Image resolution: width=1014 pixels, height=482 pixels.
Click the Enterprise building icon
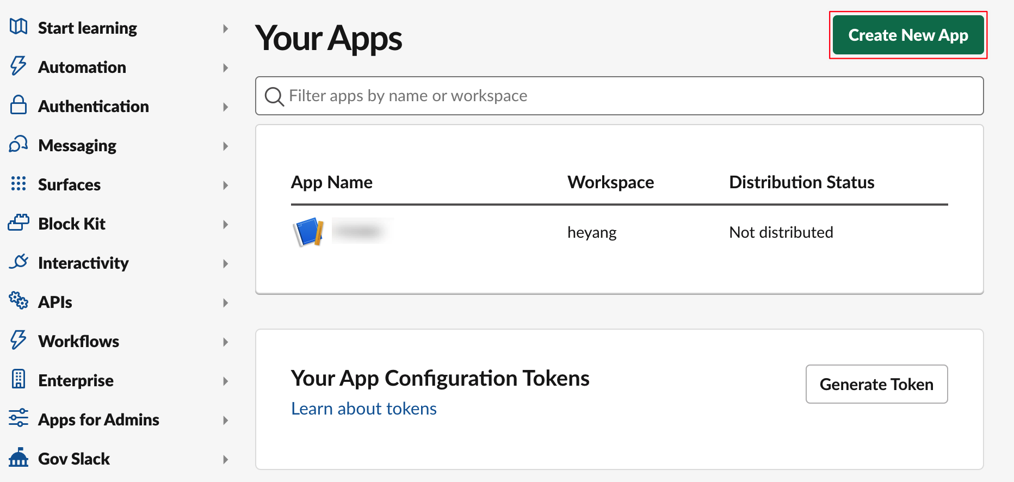[x=18, y=379]
